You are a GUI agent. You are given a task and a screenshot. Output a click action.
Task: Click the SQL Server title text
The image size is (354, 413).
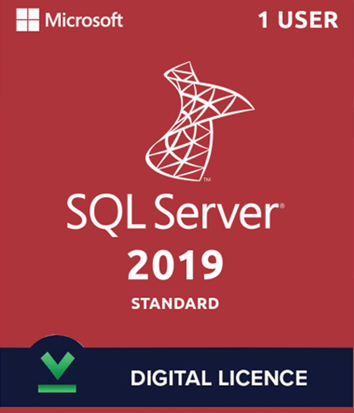tap(175, 215)
